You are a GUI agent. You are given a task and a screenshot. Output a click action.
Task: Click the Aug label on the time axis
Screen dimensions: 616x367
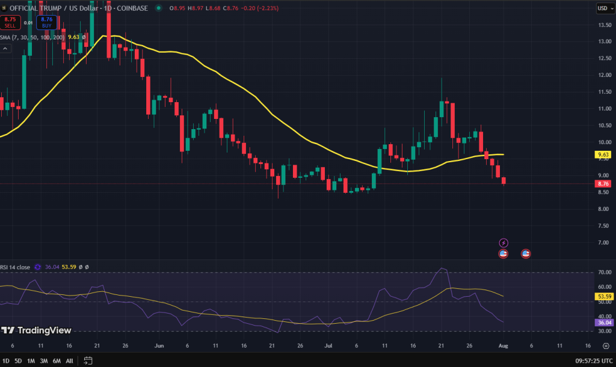pyautogui.click(x=504, y=346)
